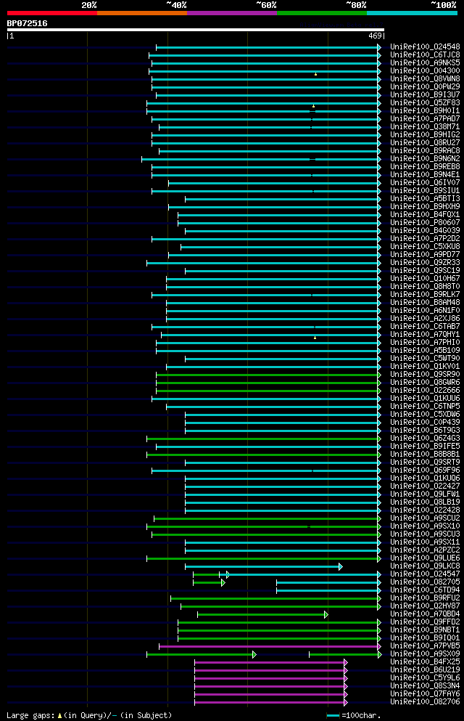
Task: Select the label UniRef100_B8AM48
Action: coord(425,303)
